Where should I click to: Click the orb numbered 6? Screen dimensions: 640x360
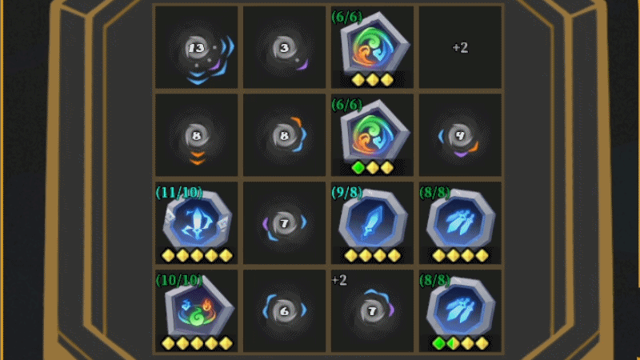(x=285, y=311)
